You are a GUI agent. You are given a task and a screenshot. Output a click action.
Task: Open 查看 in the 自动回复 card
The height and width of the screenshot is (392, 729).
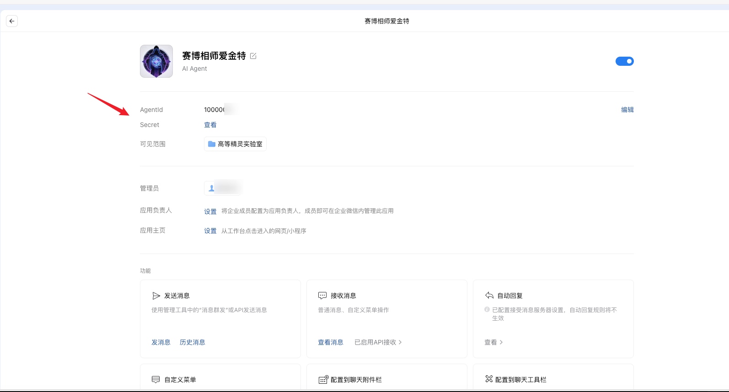point(493,342)
